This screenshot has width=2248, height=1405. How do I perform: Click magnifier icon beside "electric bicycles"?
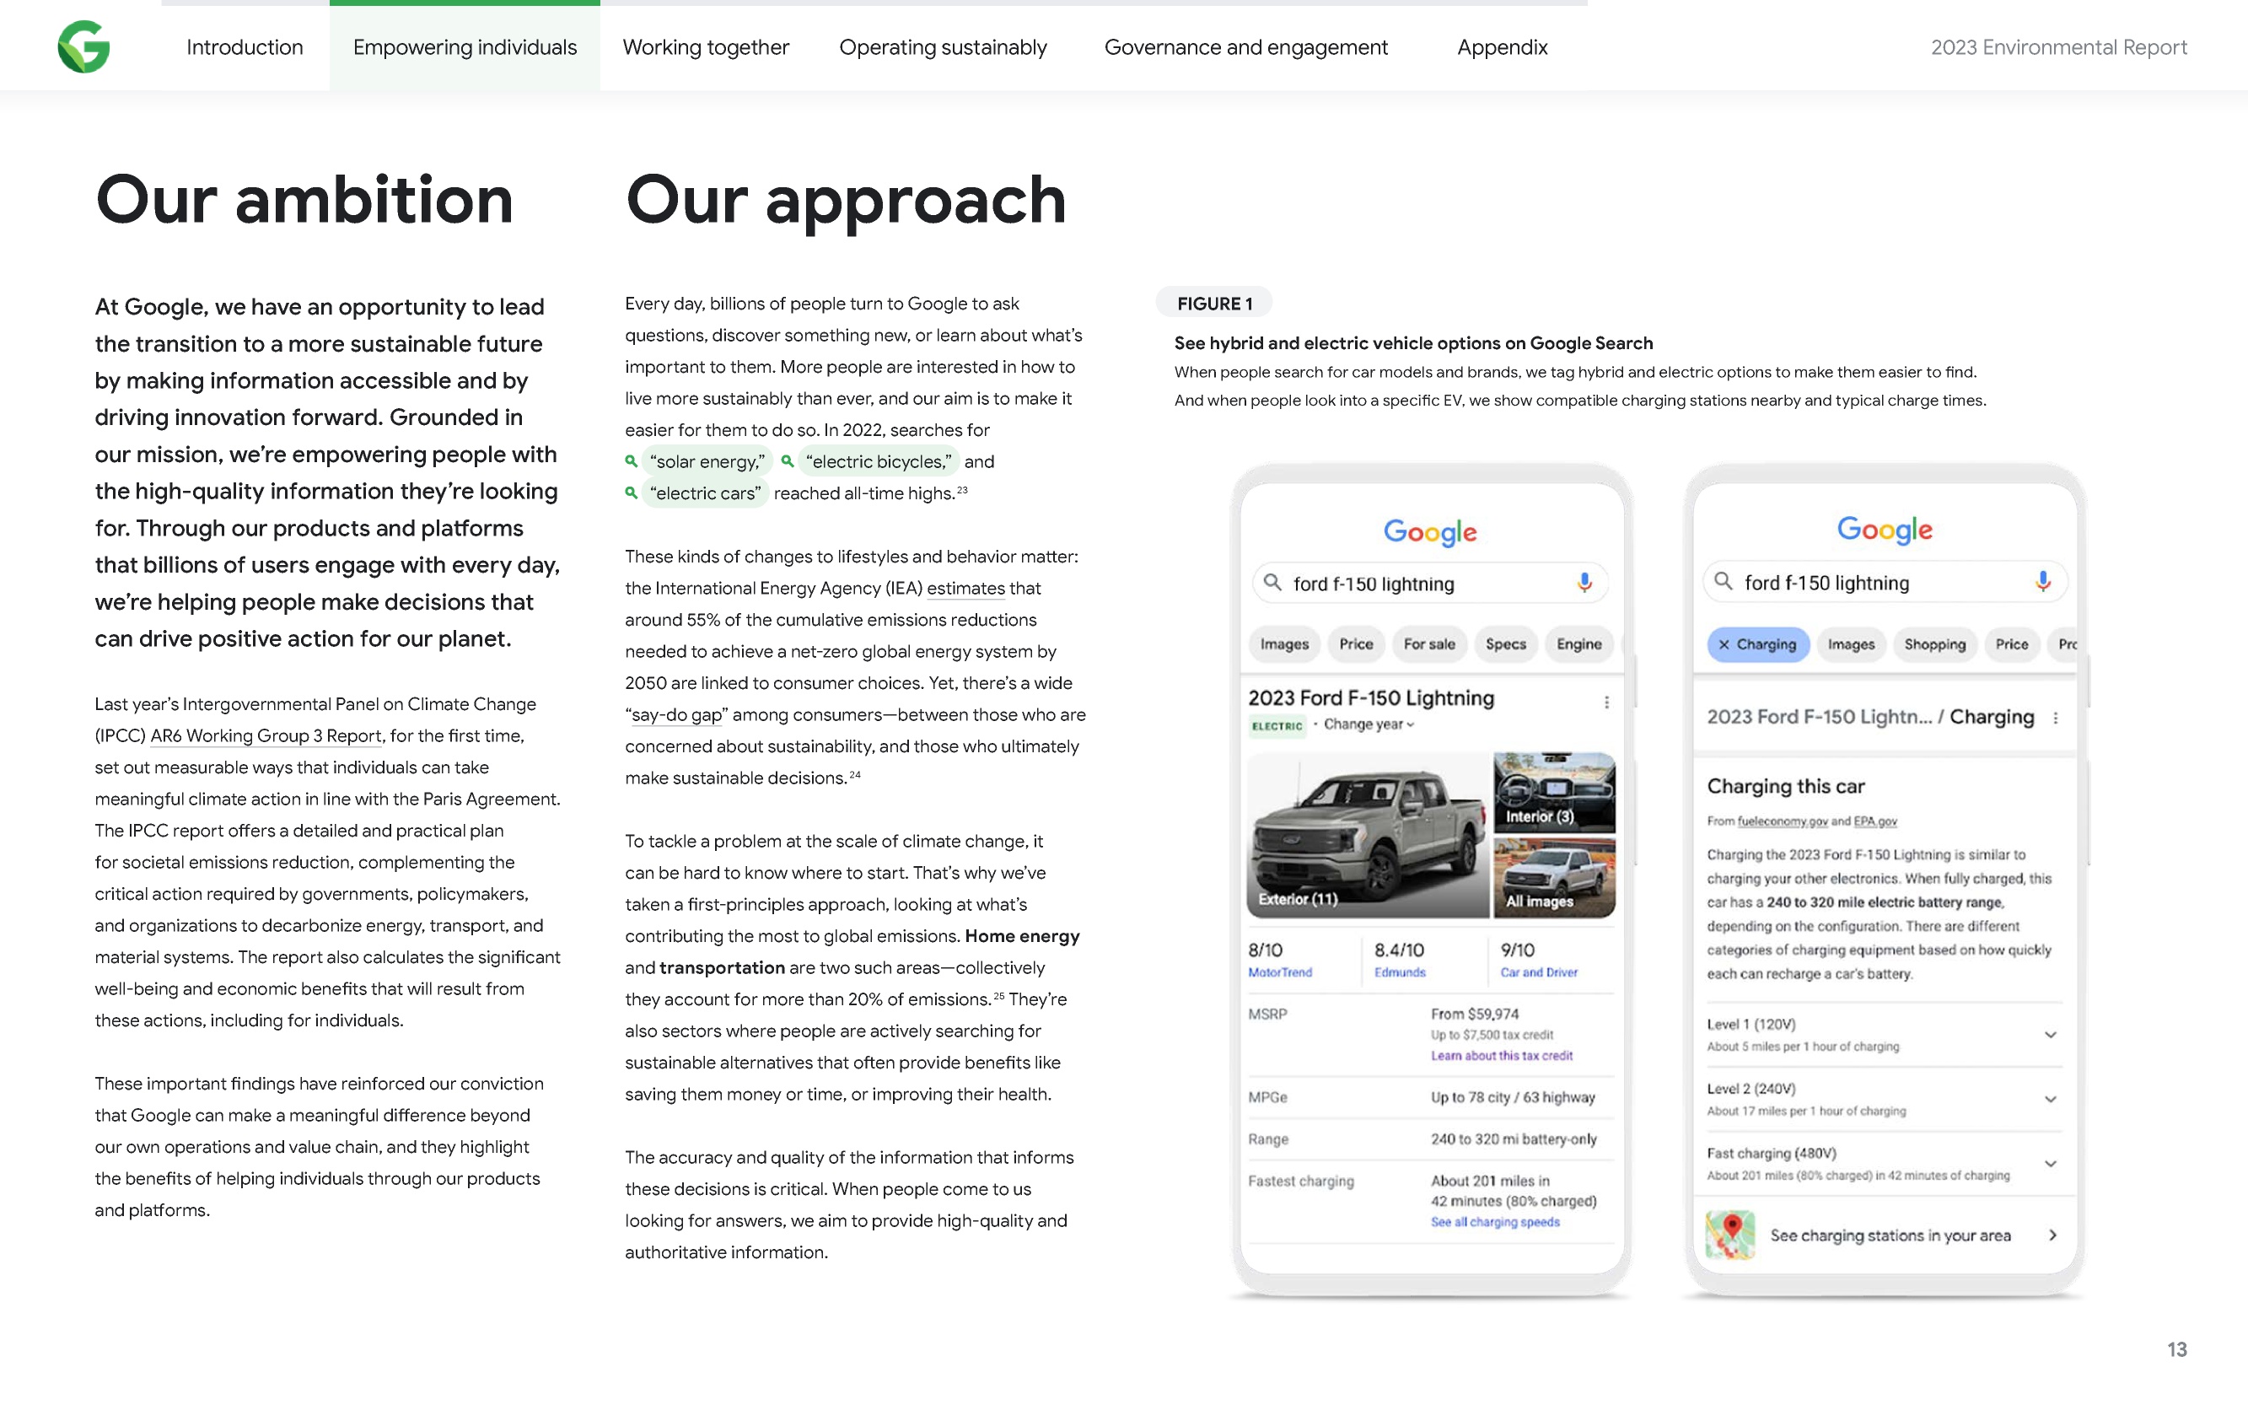pos(788,461)
